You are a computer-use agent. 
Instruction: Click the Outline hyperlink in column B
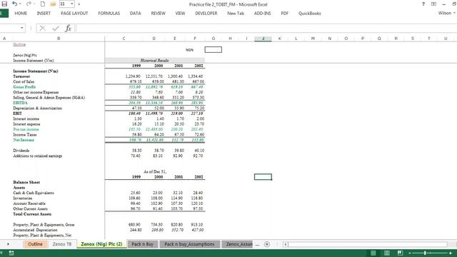tap(19, 44)
